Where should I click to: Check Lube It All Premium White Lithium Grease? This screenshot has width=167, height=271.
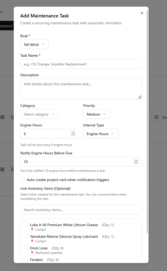[26, 224]
